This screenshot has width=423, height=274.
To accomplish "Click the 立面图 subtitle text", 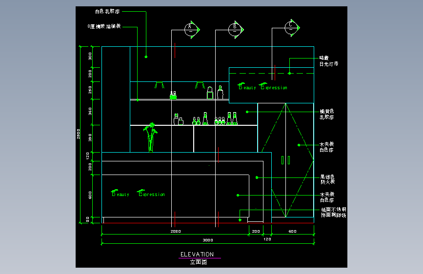I will (198, 262).
